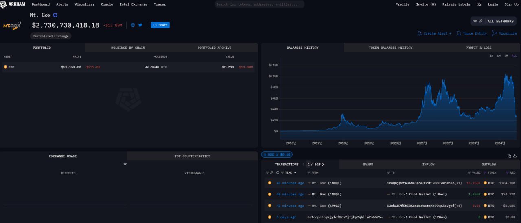Download the transactions using the download icon

[515, 156]
